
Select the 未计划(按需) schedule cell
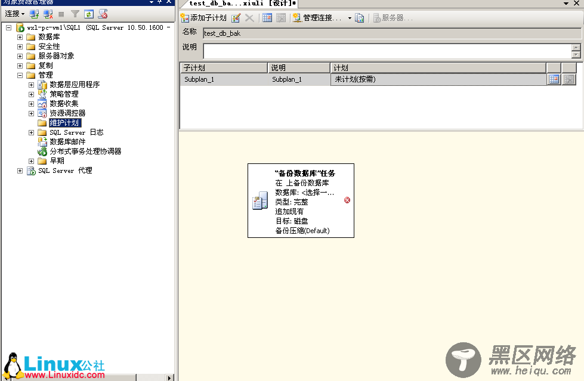point(438,79)
